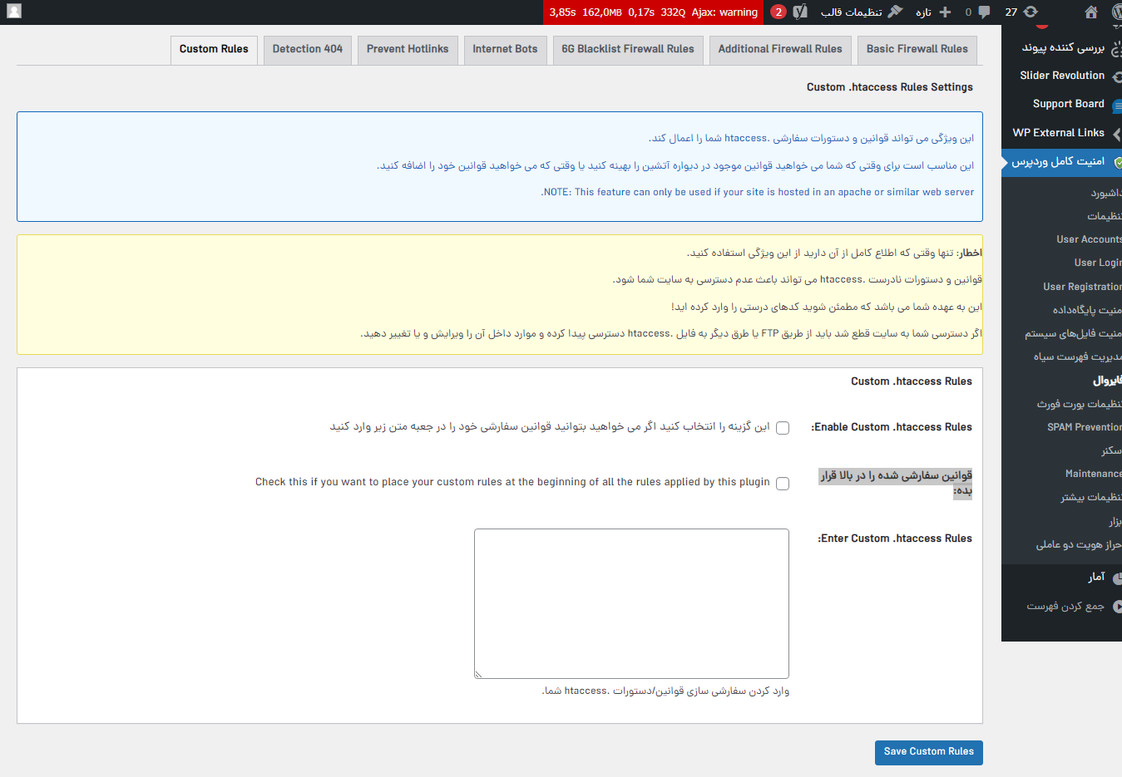Screen dimensions: 1122x777
Task: Click the Enter Custom .htaccess Rules label
Action: (895, 538)
